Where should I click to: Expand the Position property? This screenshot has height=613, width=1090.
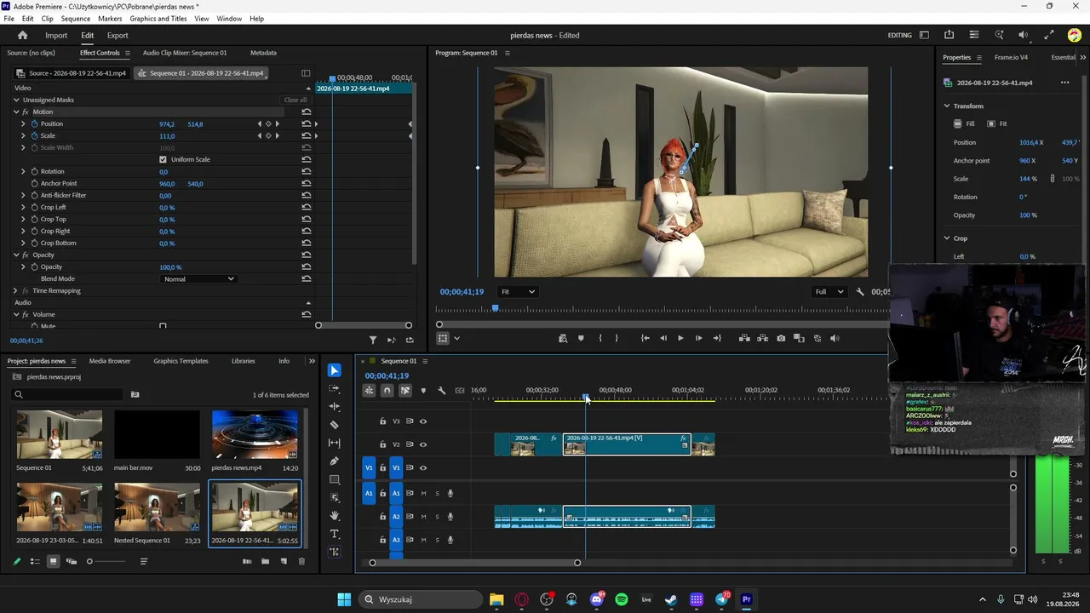(x=23, y=124)
